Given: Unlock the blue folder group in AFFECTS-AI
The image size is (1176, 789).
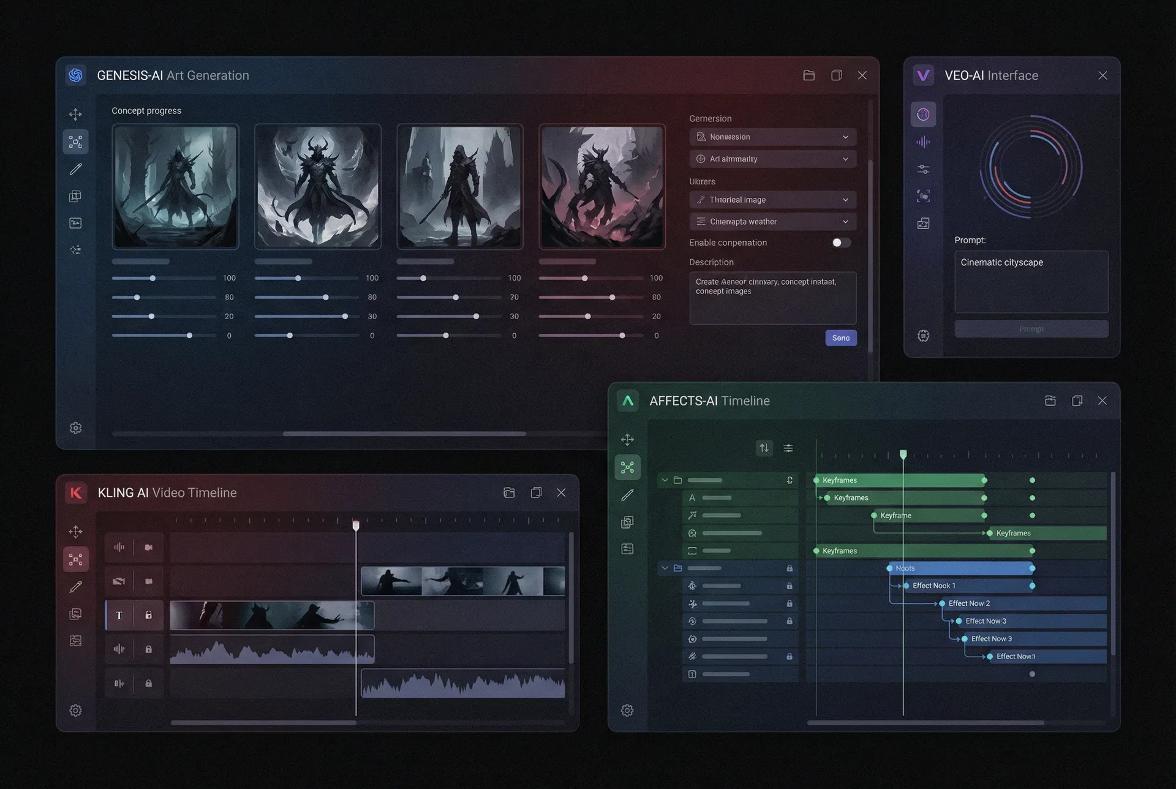Looking at the screenshot, I should [790, 568].
